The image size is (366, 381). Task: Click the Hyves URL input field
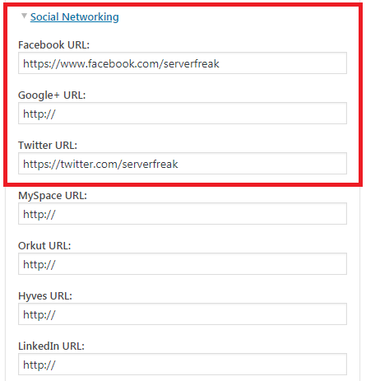coord(183,314)
